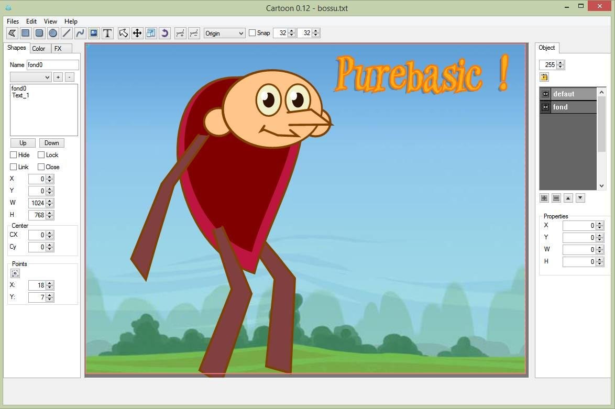Open the Origin dropdown
This screenshot has width=615, height=409.
224,33
